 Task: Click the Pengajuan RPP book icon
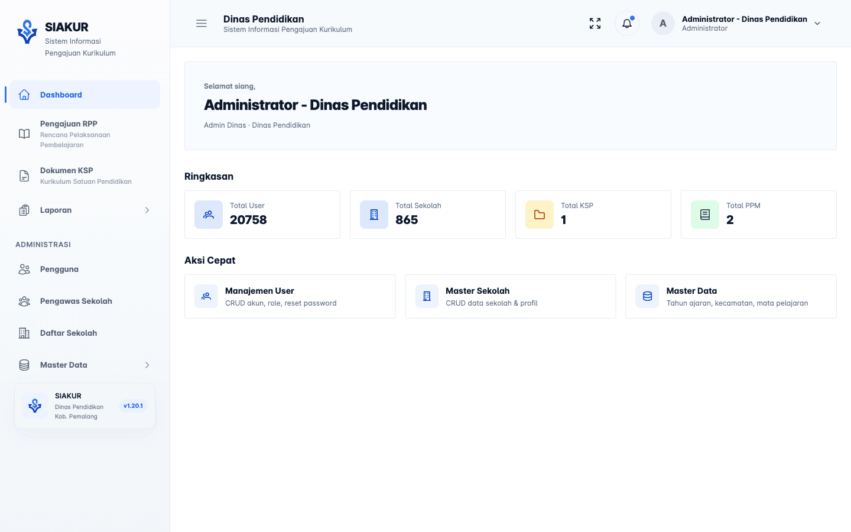pyautogui.click(x=24, y=134)
